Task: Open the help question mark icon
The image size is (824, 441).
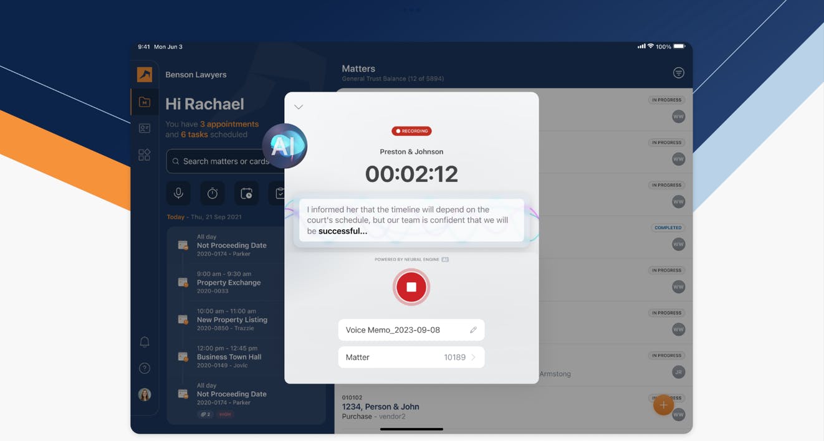Action: 145,368
